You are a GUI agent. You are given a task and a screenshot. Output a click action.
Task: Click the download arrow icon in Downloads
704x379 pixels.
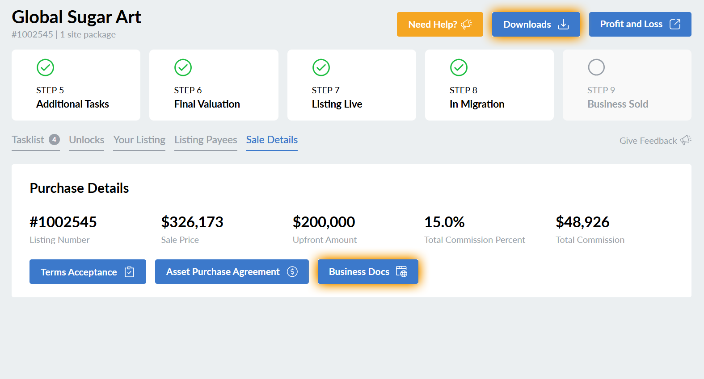[563, 24]
